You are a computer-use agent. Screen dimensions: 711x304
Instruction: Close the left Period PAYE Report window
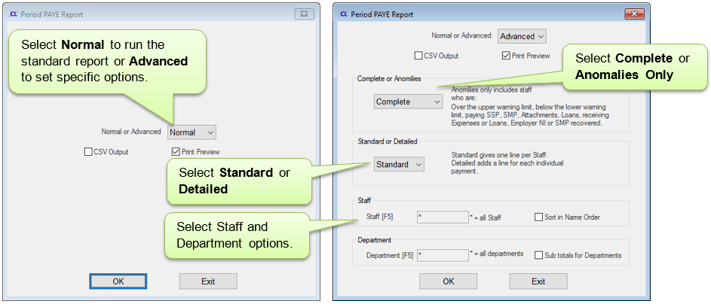[304, 14]
